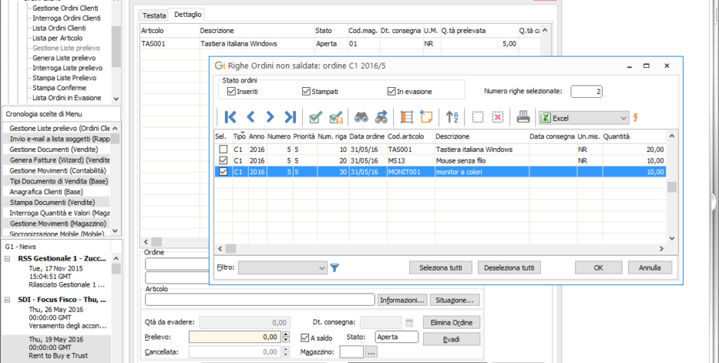
Task: Click the Articolo text field
Action: tap(260, 300)
